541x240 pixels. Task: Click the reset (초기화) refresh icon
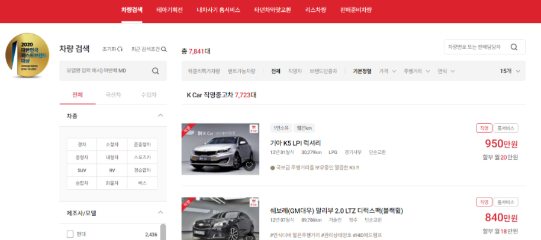[120, 49]
